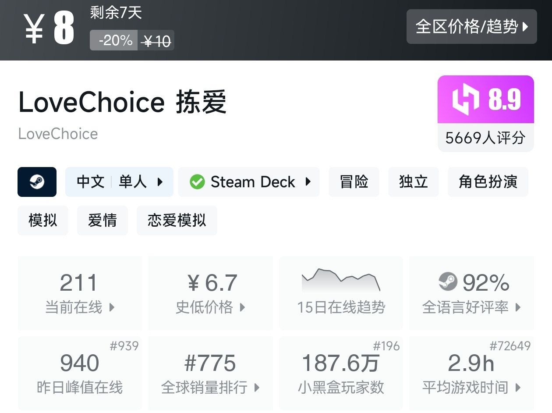Screen dimensions: 552x413
Task: Click the ¥ currency symbol in the price
Action: point(34,28)
